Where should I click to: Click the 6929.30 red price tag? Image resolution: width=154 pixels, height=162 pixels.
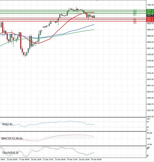click(150, 21)
